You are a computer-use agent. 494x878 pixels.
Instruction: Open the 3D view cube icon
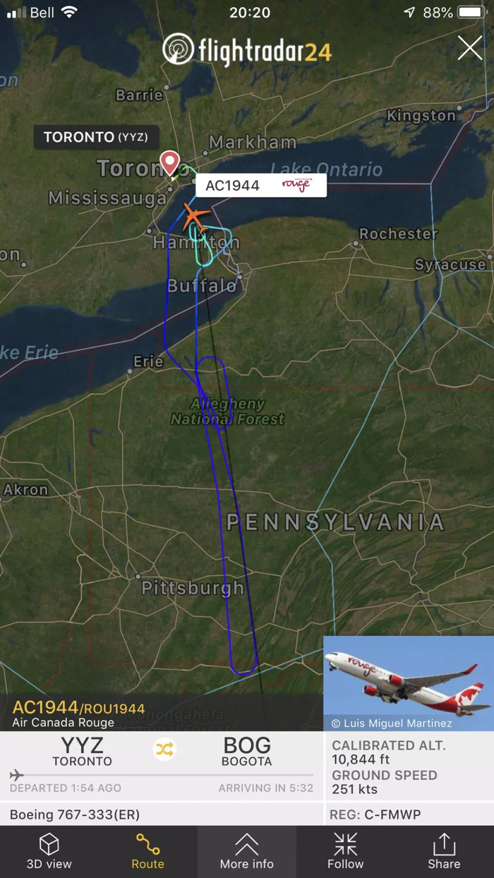[x=49, y=844]
